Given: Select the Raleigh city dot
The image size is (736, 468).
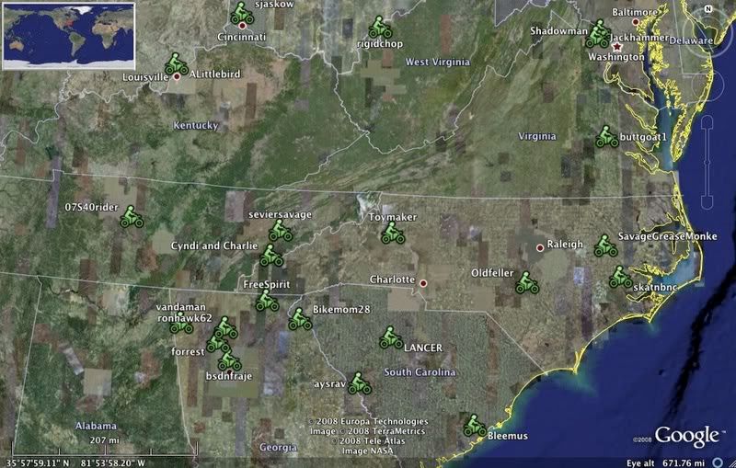Looking at the screenshot, I should [x=540, y=247].
